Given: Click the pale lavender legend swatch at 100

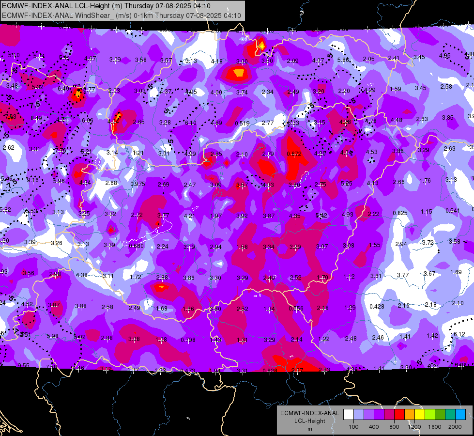Looking at the screenshot, I should (x=358, y=415).
